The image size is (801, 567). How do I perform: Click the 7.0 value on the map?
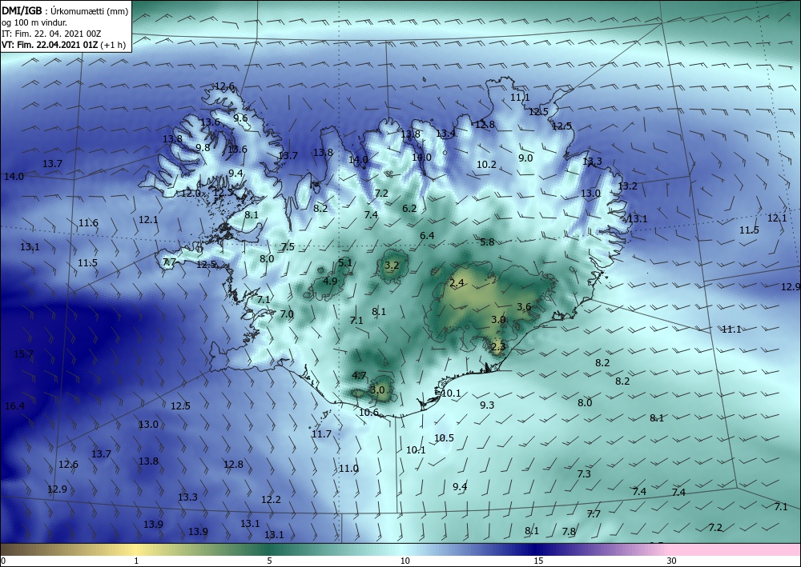pos(287,314)
